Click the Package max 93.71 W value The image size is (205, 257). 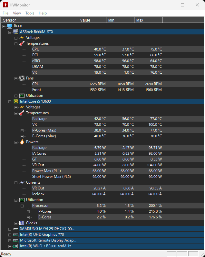[x=155, y=148]
